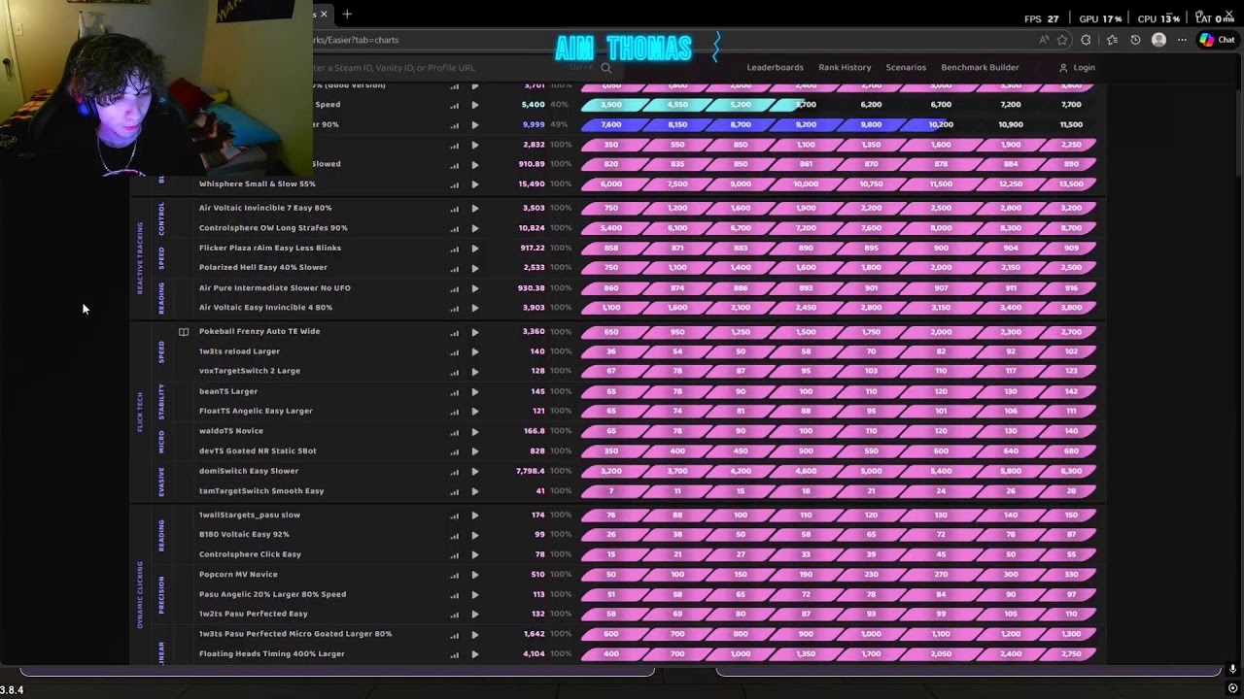Open the Scenarios menu item
Image resolution: width=1244 pixels, height=699 pixels.
pos(906,68)
